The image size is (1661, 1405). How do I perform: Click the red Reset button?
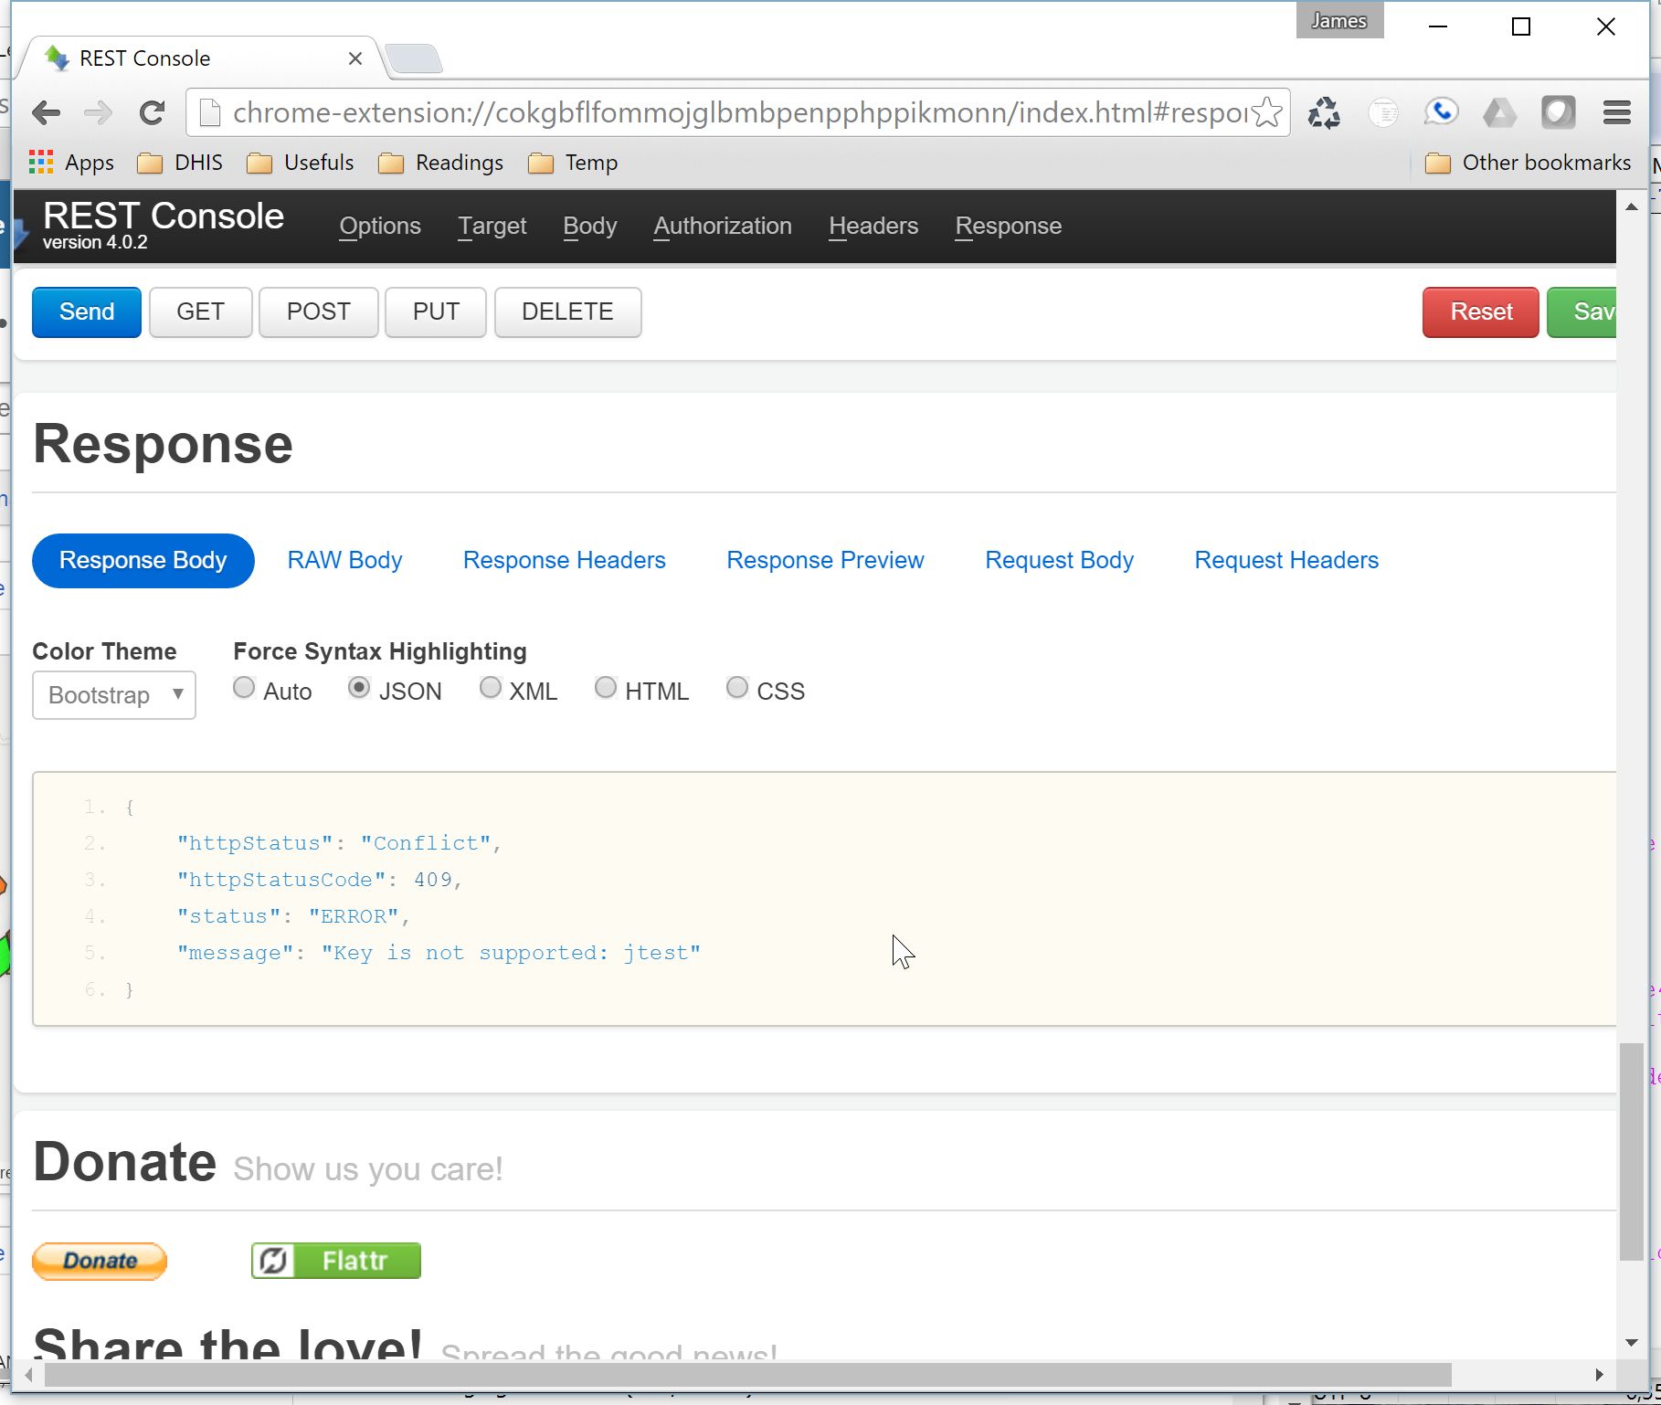[1480, 312]
